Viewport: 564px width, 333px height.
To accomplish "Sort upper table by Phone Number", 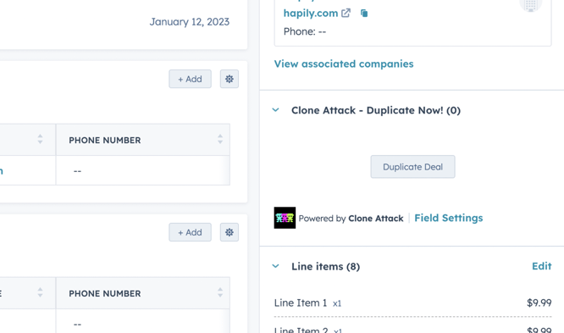I will pyautogui.click(x=220, y=139).
